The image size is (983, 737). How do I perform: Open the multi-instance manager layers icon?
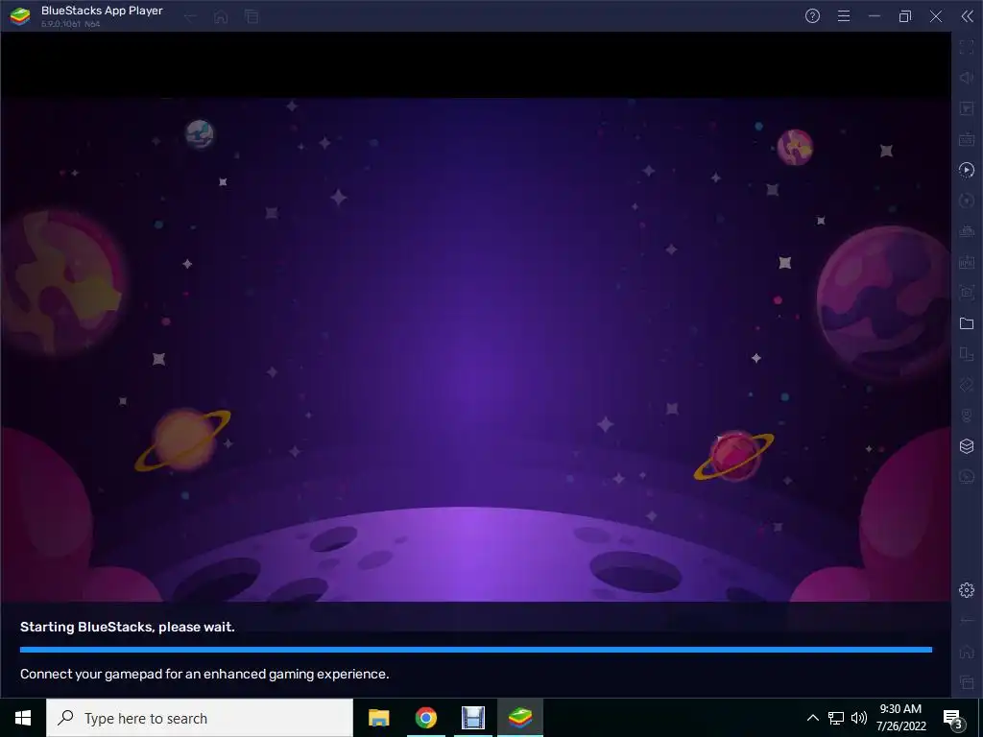click(x=967, y=446)
